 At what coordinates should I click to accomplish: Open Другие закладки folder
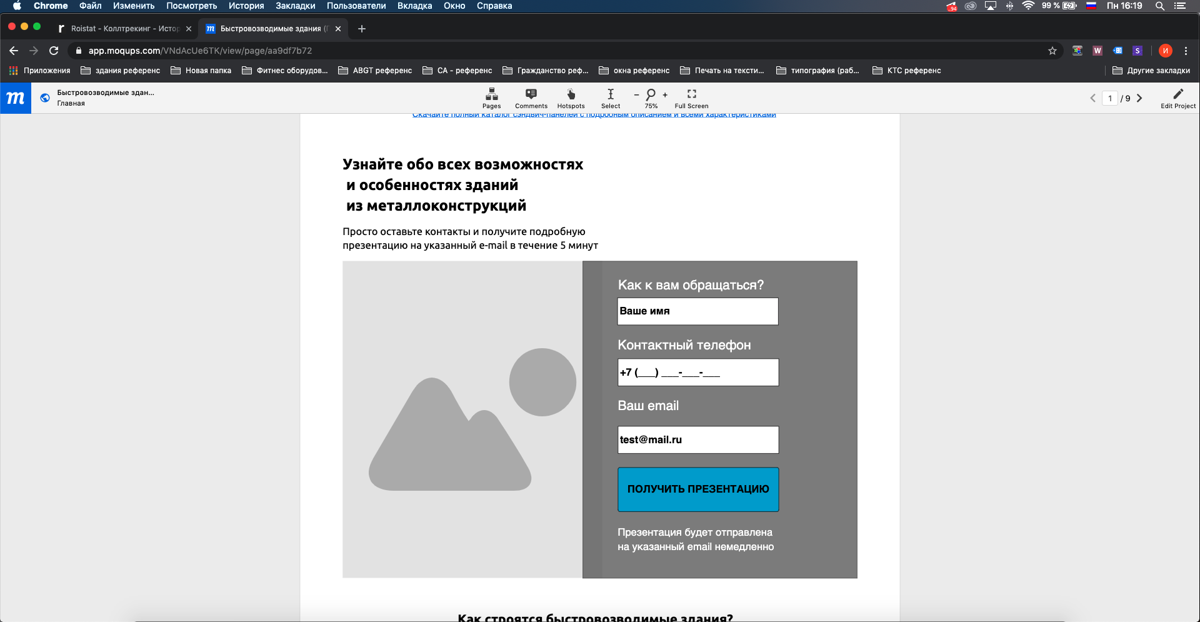tap(1151, 71)
